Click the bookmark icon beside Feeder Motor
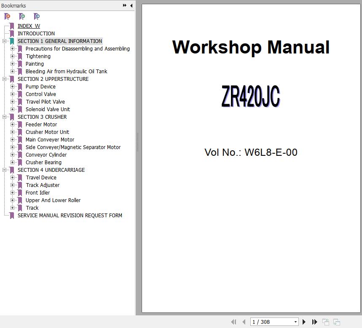The height and width of the screenshot is (328, 362). pos(20,125)
